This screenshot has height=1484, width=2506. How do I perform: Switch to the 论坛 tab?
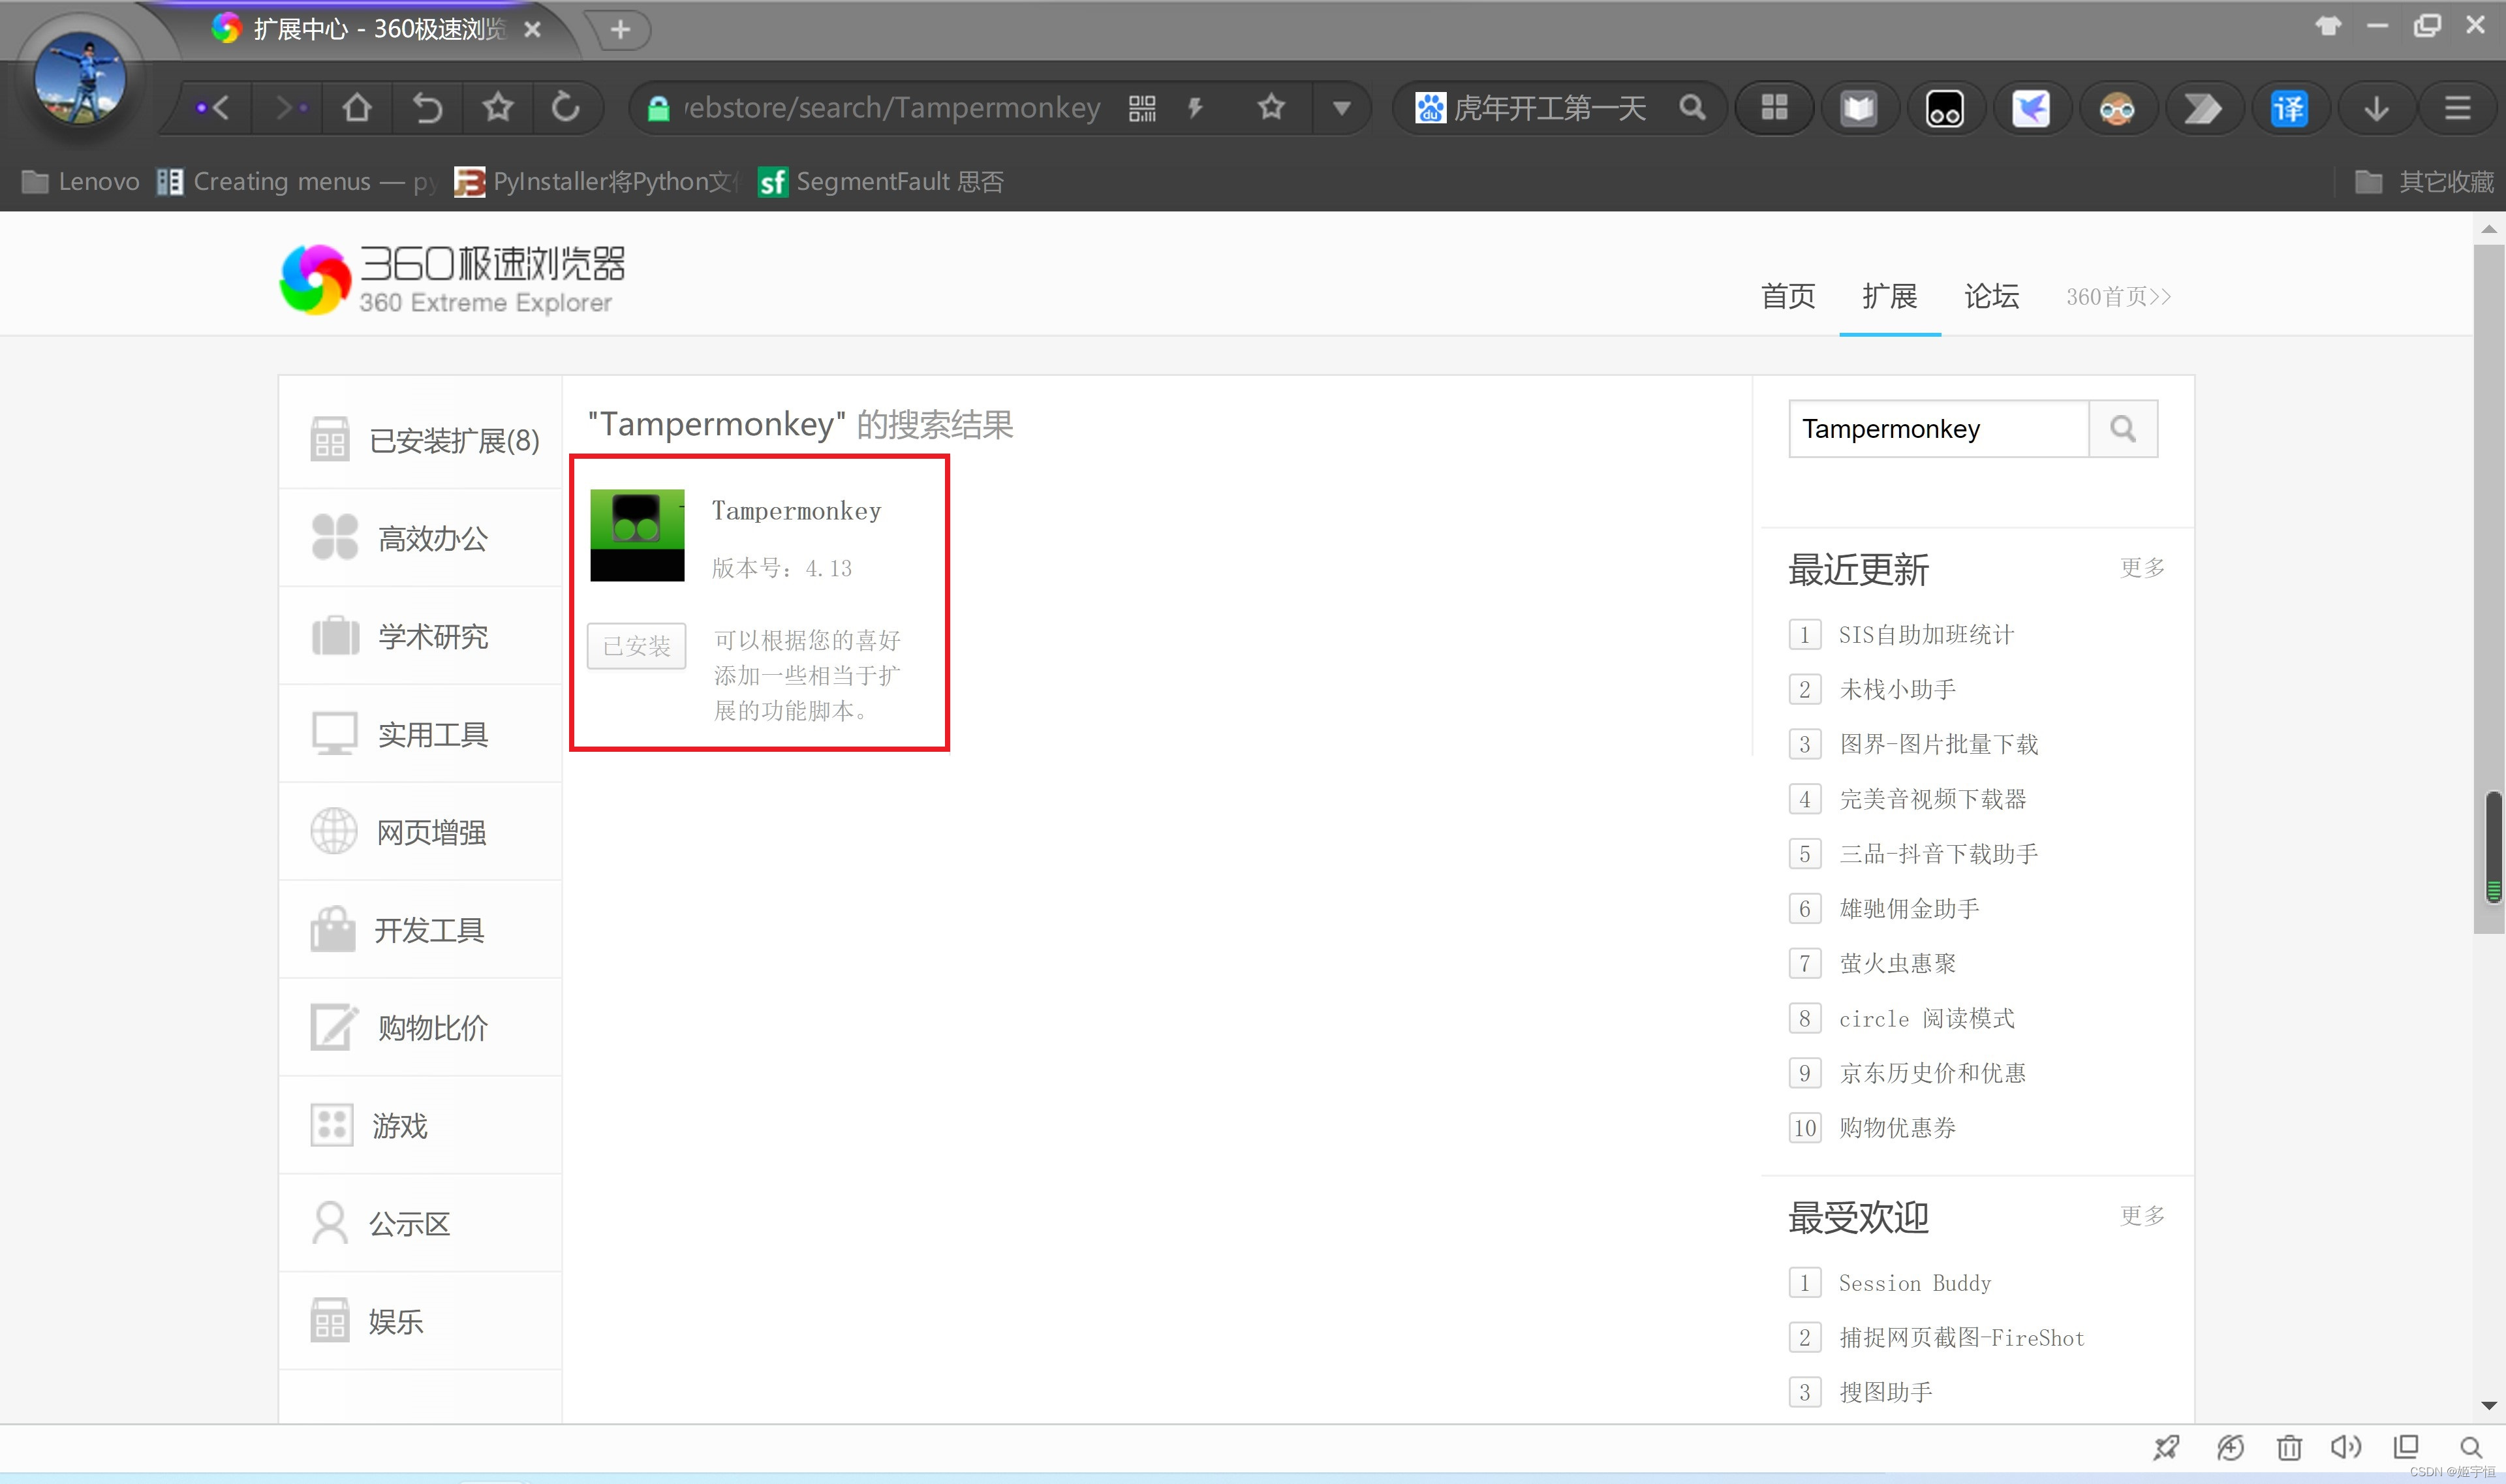click(x=1990, y=296)
